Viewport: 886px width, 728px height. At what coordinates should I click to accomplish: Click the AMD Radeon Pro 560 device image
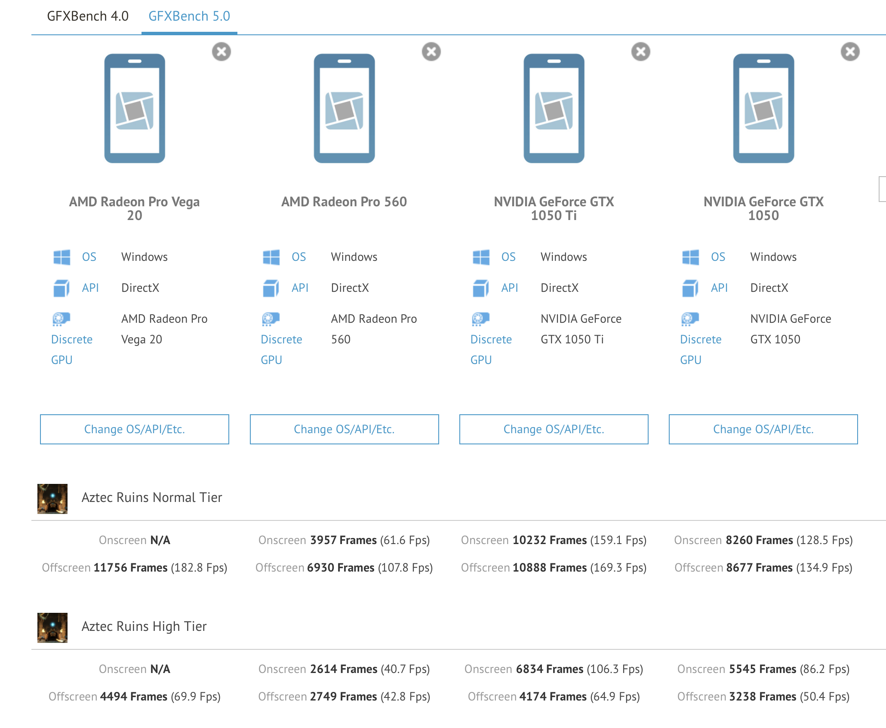pos(344,108)
